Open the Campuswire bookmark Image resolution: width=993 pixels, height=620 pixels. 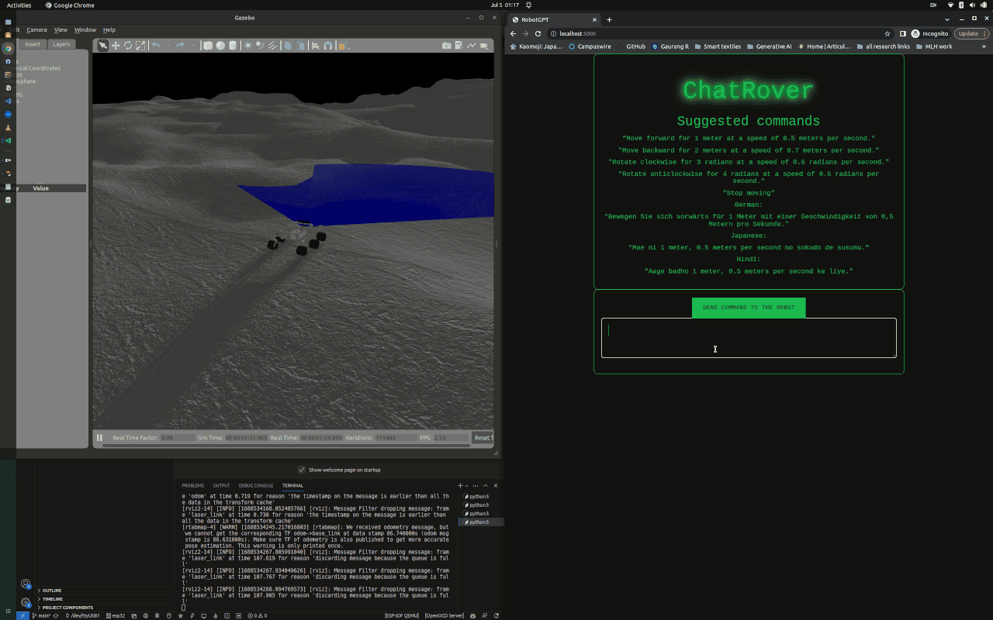click(x=589, y=46)
